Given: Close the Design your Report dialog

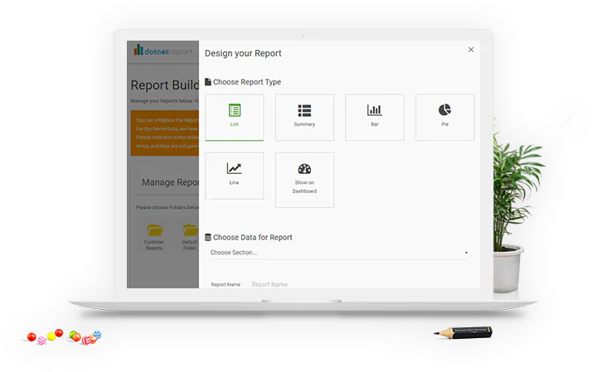Looking at the screenshot, I should click(x=471, y=50).
